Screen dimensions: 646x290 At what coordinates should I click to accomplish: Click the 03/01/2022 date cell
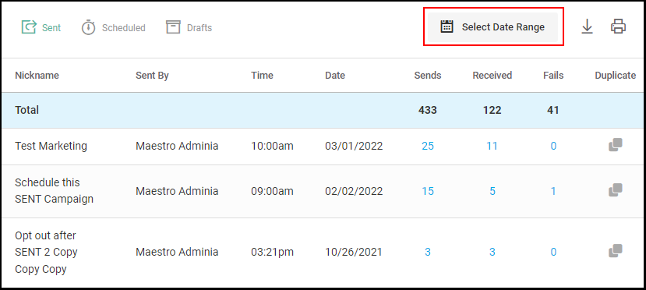tap(354, 146)
